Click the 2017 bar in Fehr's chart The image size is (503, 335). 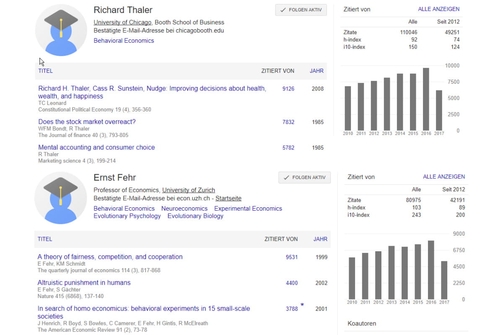[444, 280]
